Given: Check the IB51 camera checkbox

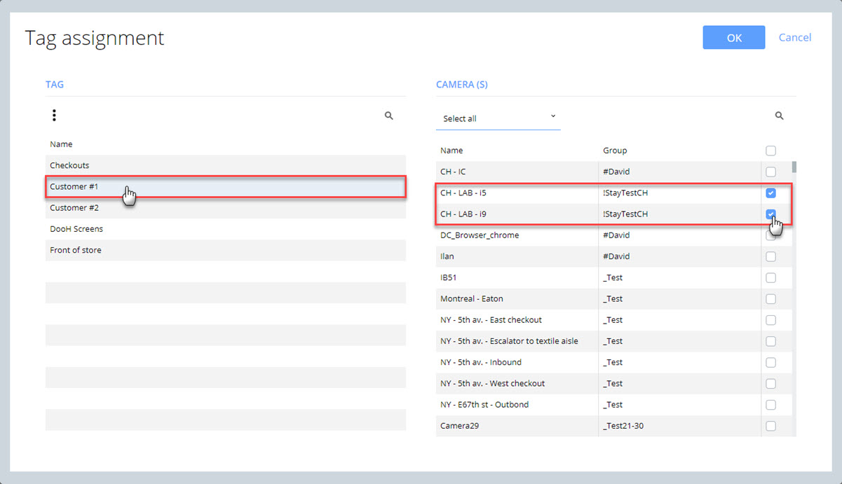Looking at the screenshot, I should 771,277.
